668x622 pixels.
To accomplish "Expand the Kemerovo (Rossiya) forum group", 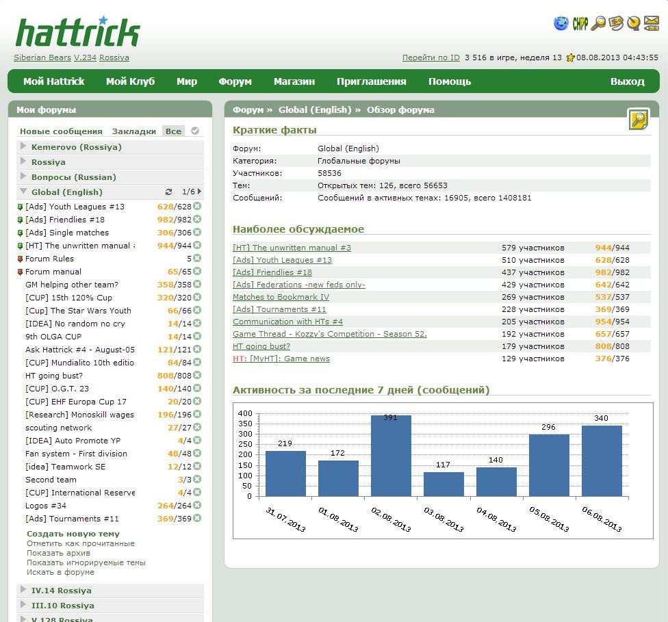I will (x=23, y=146).
